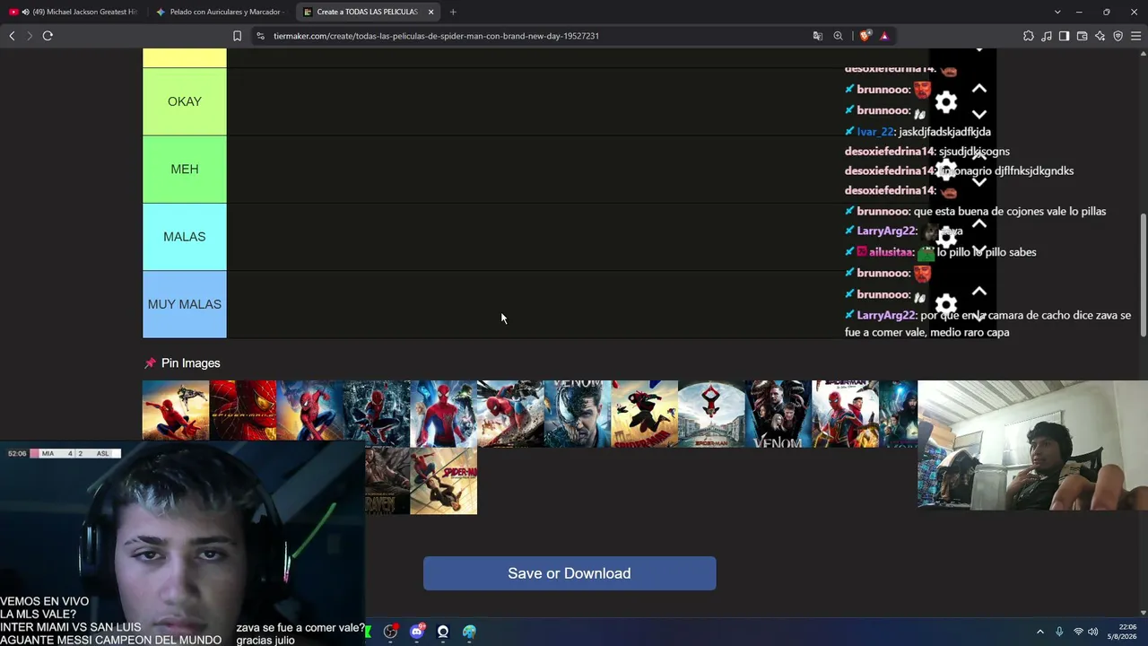This screenshot has height=646, width=1148.
Task: Switch to Pelado con Auriculares y Marcador tab
Action: pos(220,12)
